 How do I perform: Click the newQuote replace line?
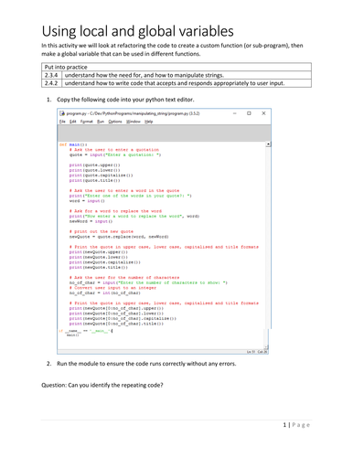[119, 237]
